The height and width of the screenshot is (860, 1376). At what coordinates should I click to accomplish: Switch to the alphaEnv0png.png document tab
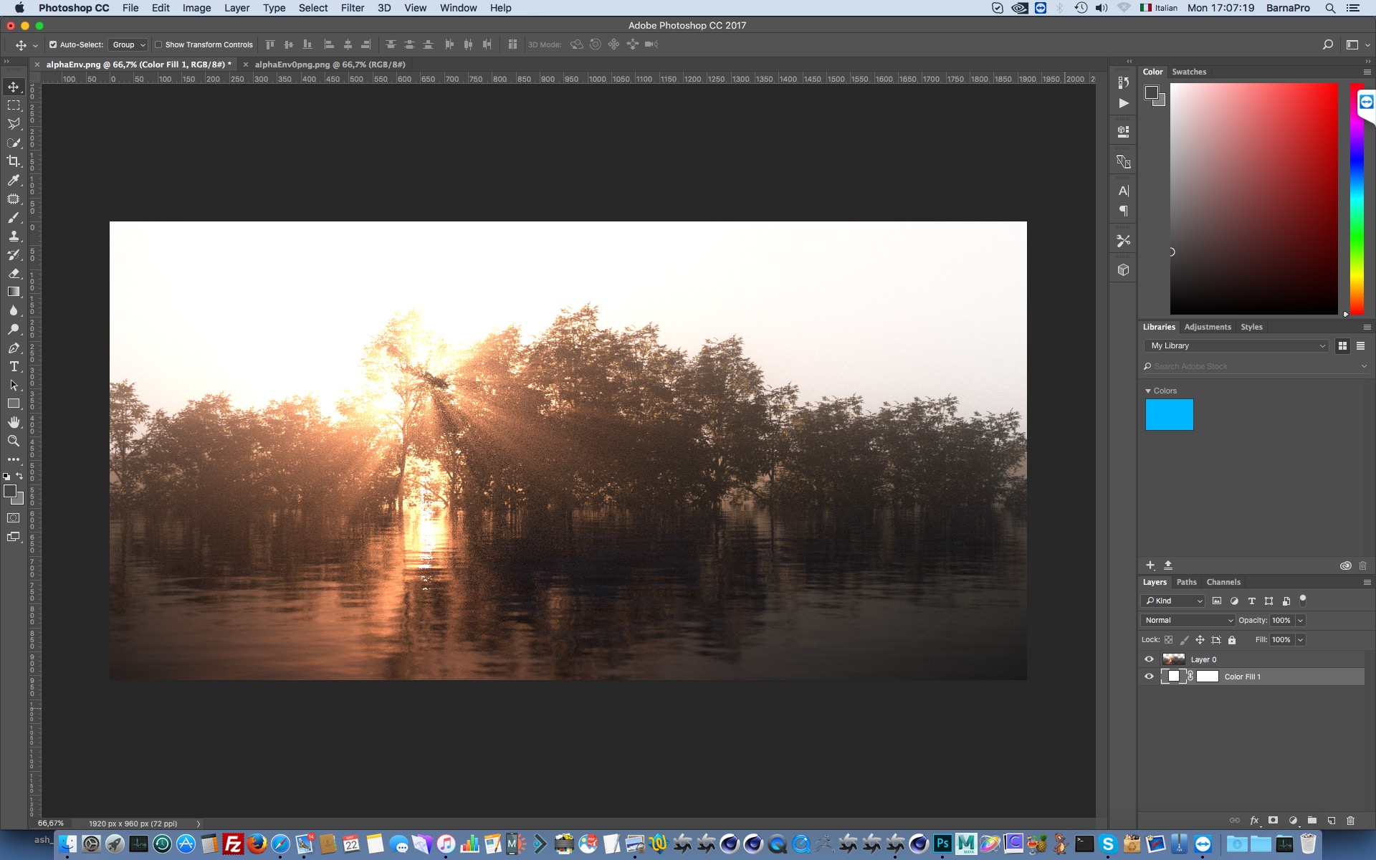point(330,64)
